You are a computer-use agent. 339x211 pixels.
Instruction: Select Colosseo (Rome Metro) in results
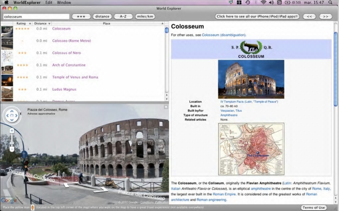click(71, 41)
